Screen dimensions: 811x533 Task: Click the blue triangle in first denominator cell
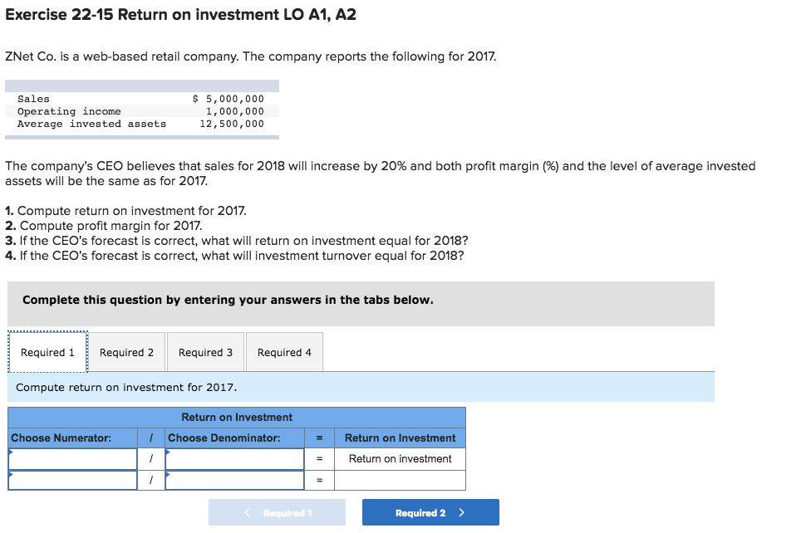[x=168, y=453]
